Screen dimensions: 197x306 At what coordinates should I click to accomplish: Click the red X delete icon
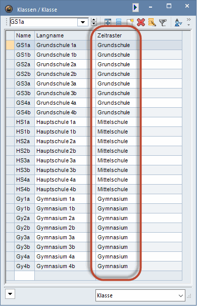pyautogui.click(x=141, y=22)
